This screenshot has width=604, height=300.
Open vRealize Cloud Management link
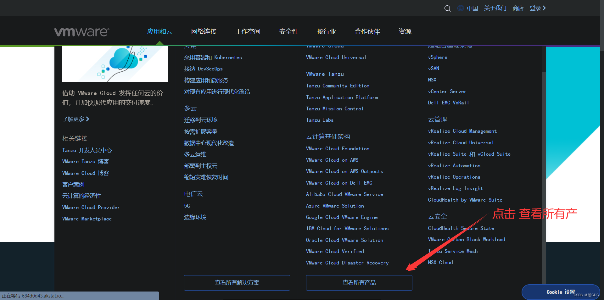[x=462, y=131]
